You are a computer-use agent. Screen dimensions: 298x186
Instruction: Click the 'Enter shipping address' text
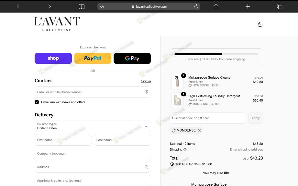click(x=246, y=150)
